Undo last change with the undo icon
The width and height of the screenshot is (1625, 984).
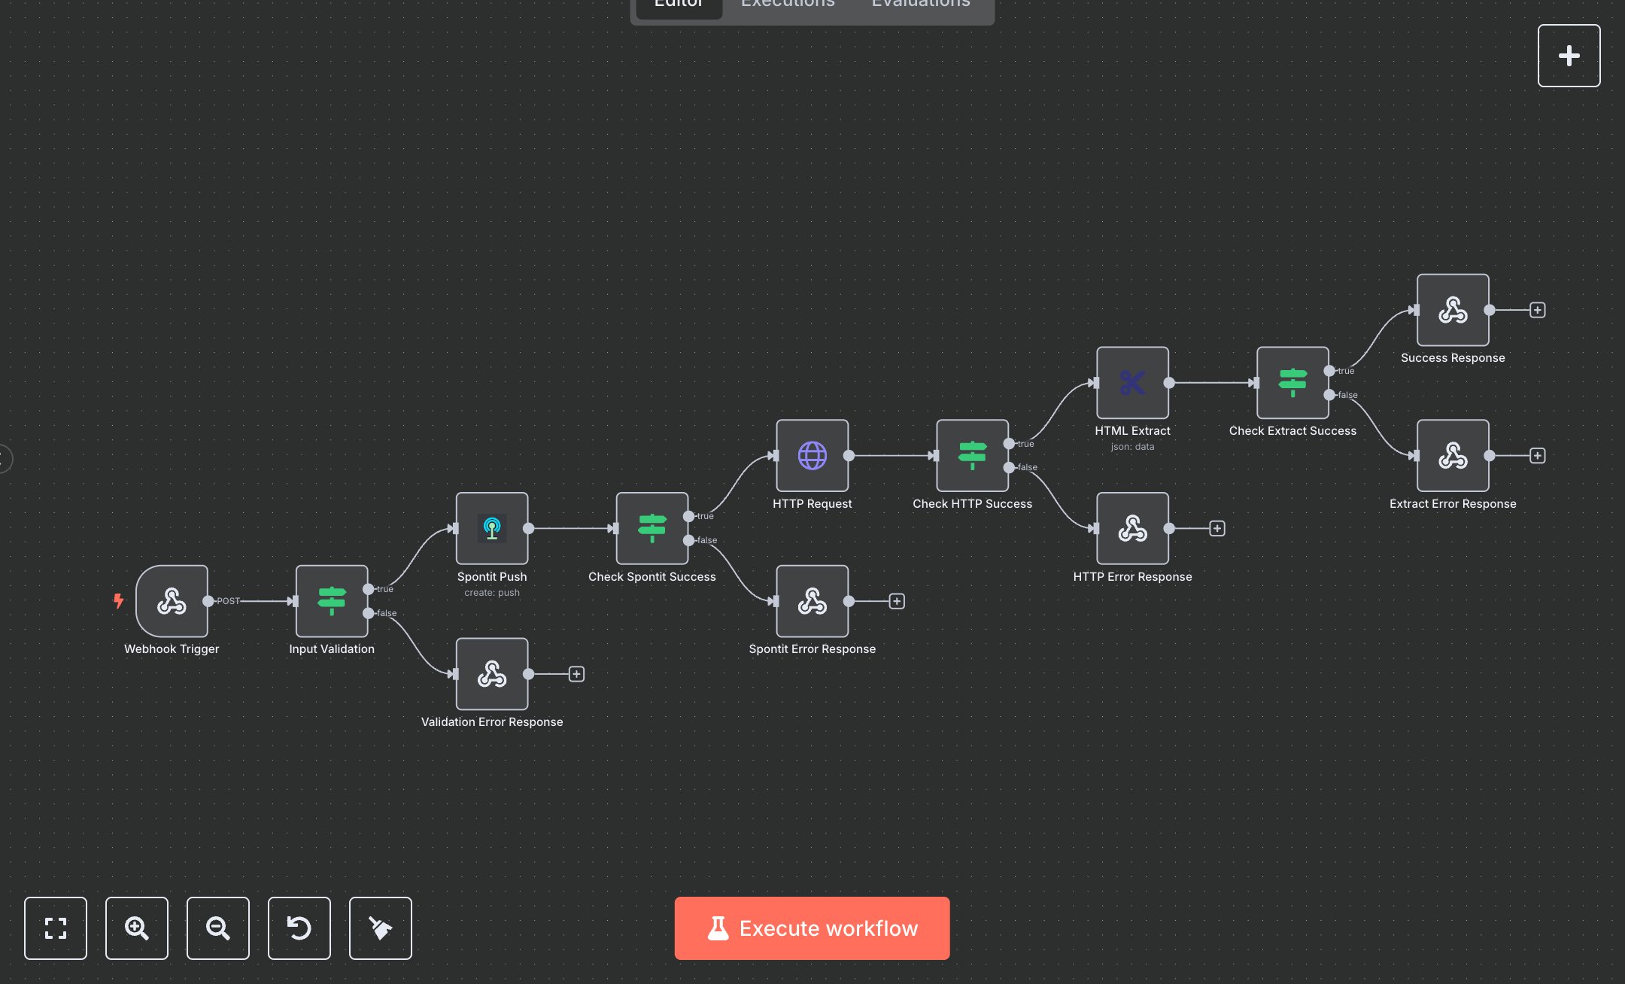pos(299,928)
